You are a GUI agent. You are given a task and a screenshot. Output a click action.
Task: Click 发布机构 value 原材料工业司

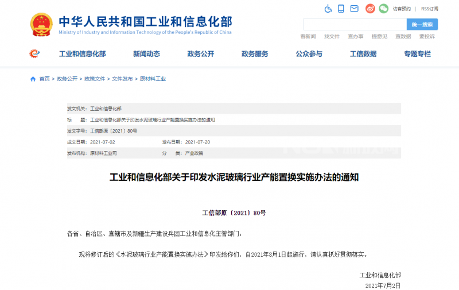point(103,153)
